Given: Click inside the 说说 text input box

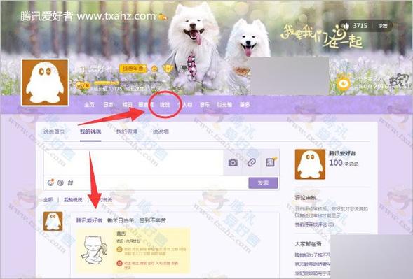Looking at the screenshot, I should pos(133,163).
